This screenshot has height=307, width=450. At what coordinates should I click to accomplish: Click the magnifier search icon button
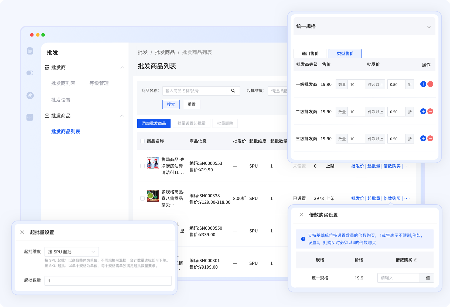(x=233, y=91)
